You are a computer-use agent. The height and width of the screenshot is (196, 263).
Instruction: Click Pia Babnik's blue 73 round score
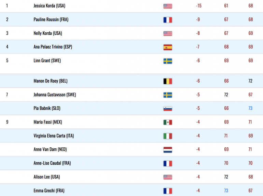coord(250,108)
